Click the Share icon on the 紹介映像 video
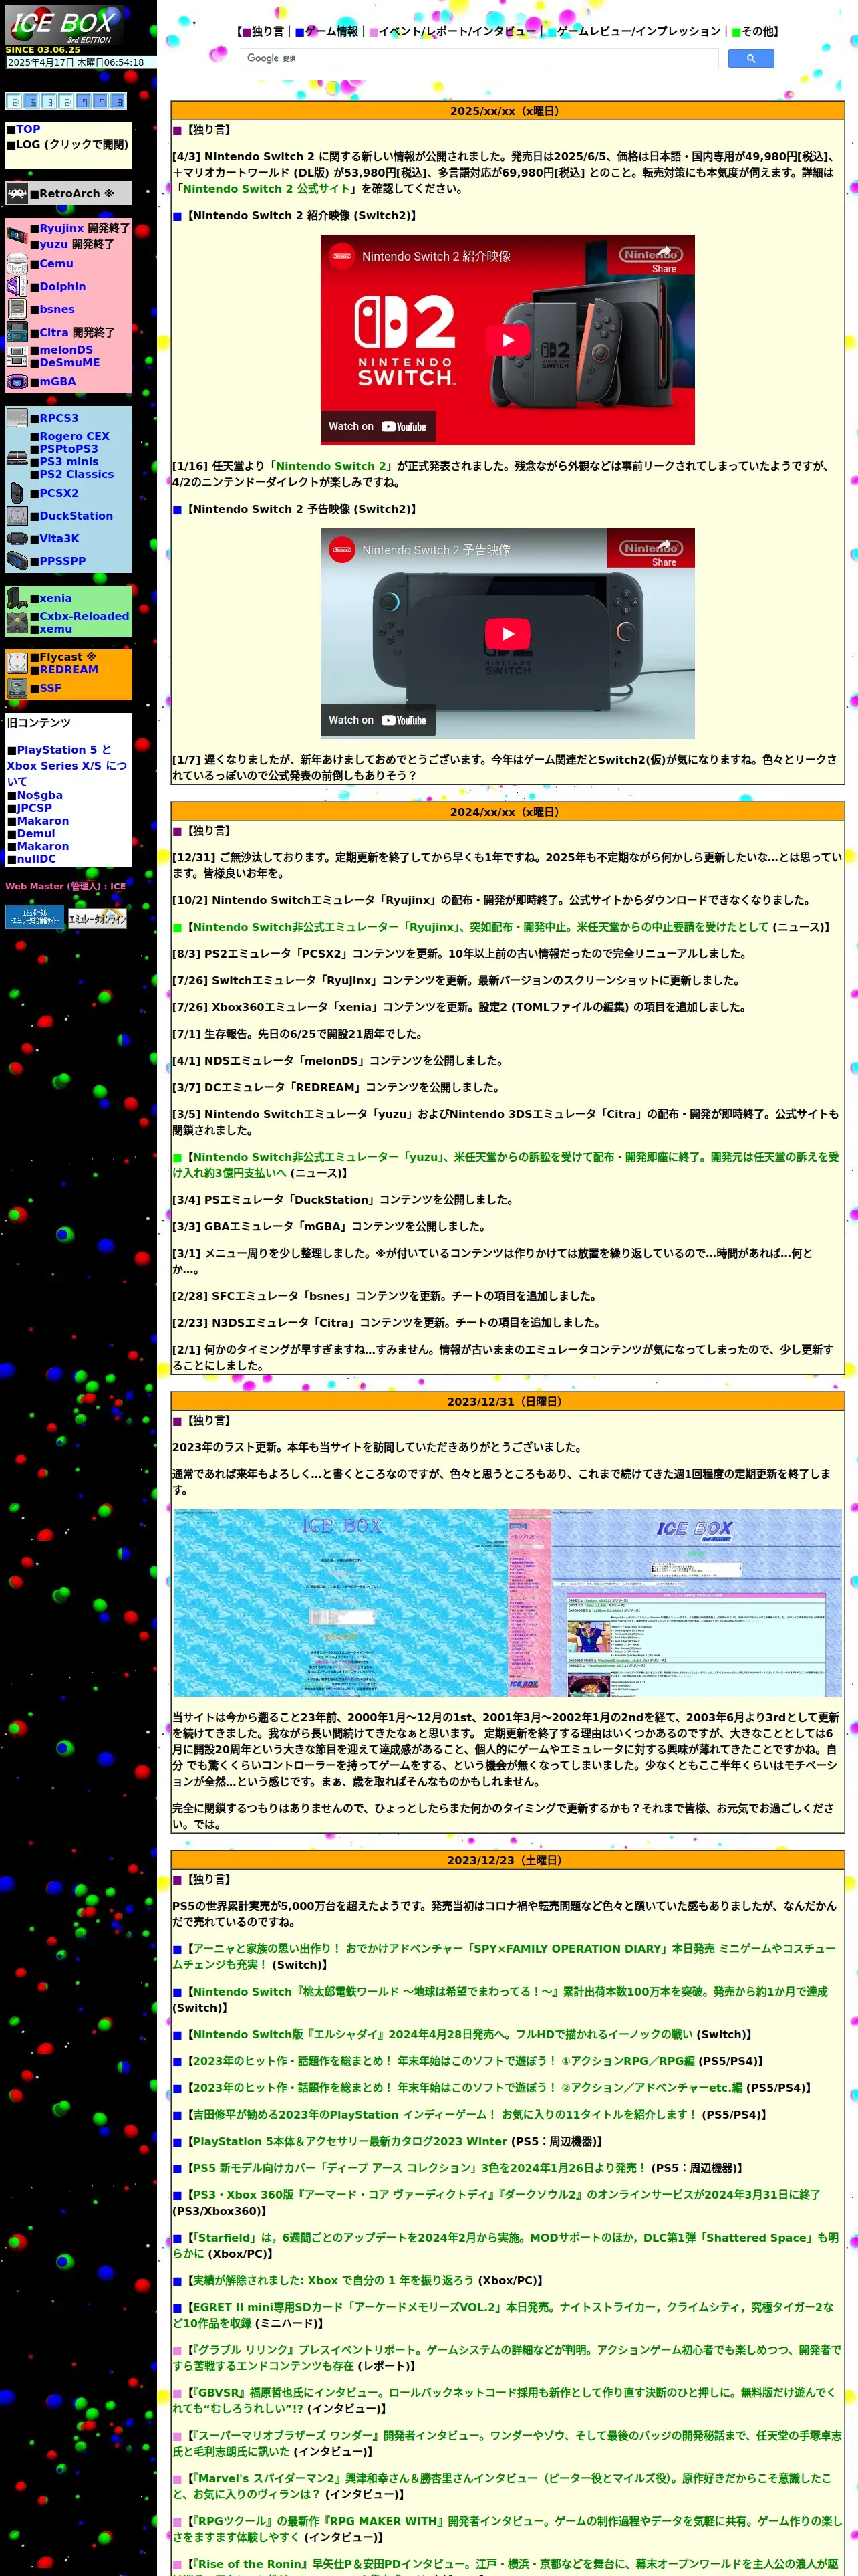858x2576 pixels. tap(664, 257)
